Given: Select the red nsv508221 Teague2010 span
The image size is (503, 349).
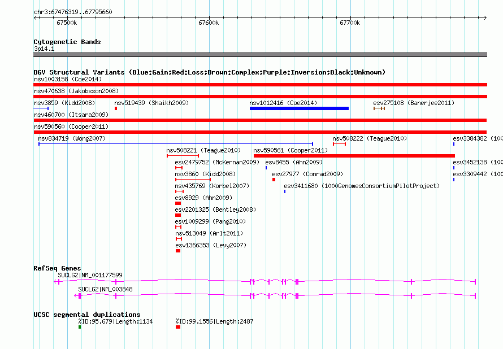Looking at the screenshot, I should 183,156.
